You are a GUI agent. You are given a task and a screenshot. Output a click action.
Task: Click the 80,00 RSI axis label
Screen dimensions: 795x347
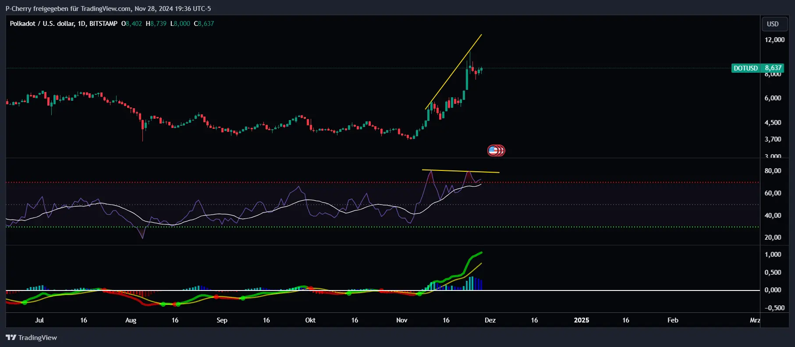pyautogui.click(x=773, y=170)
